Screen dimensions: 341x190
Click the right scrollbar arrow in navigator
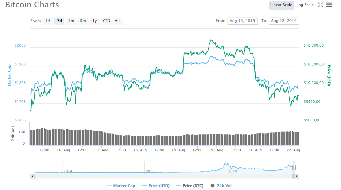click(297, 176)
